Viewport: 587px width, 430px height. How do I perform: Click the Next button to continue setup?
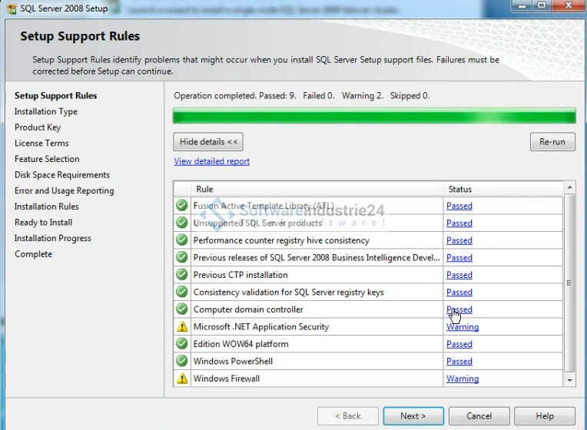tap(413, 416)
